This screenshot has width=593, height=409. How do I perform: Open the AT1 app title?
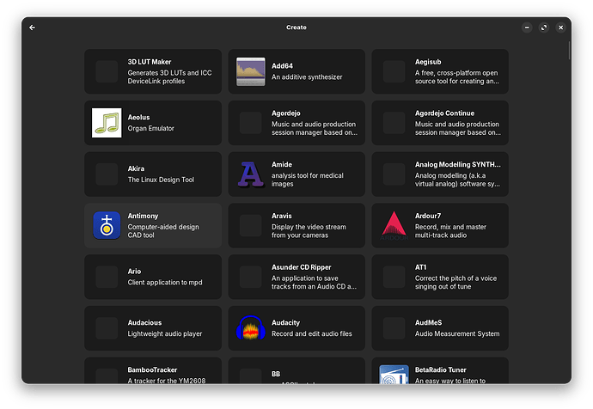coord(420,267)
